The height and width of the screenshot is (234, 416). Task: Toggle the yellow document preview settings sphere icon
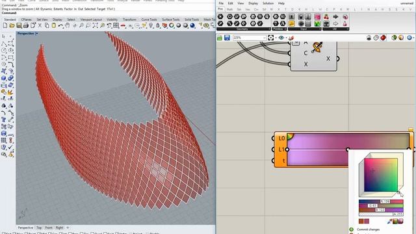point(401,38)
